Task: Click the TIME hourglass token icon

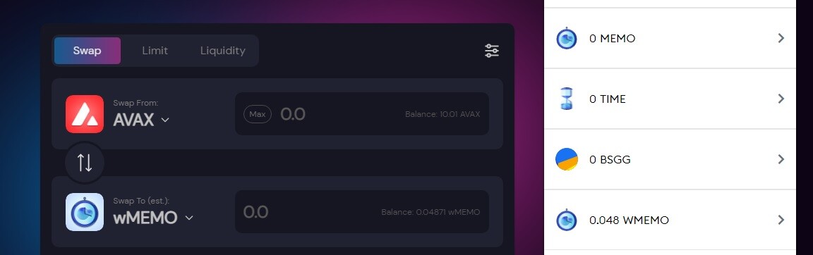Action: tap(566, 99)
